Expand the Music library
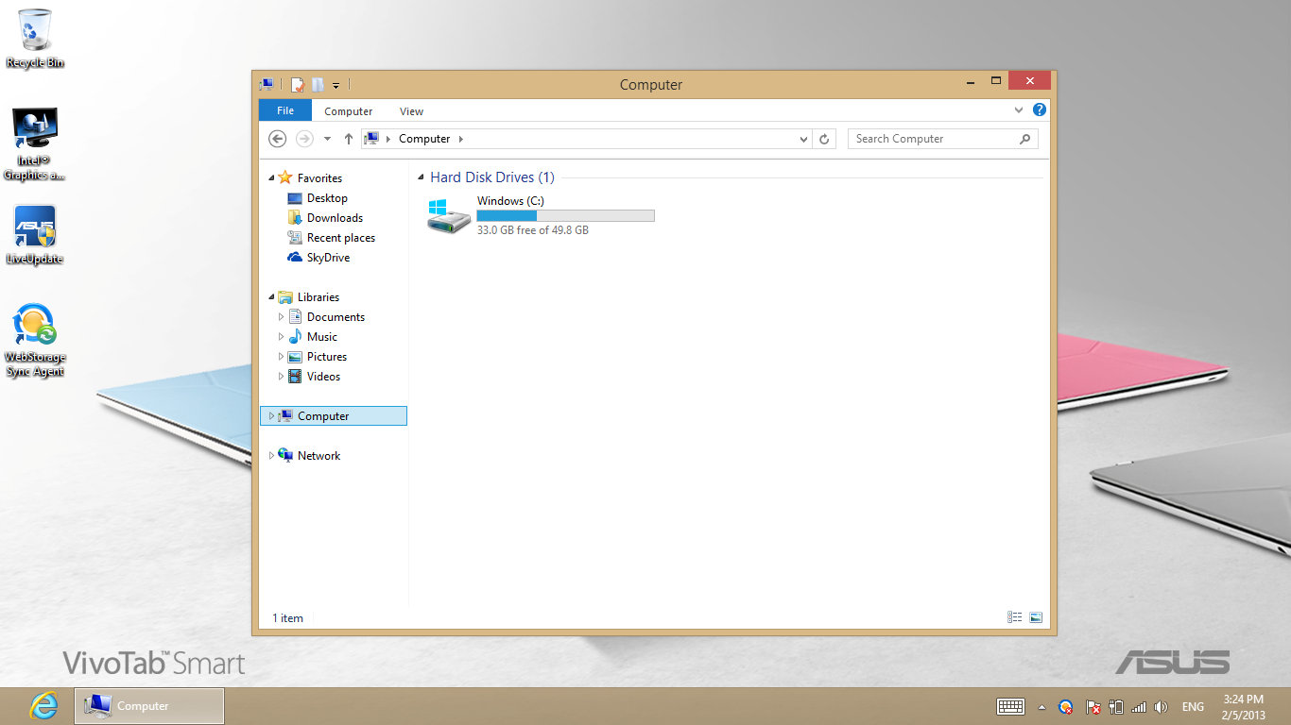Image resolution: width=1291 pixels, height=725 pixels. [x=281, y=337]
